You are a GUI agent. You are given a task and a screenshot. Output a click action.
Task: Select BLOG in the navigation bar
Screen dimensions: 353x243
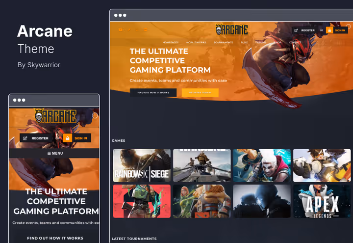point(244,42)
